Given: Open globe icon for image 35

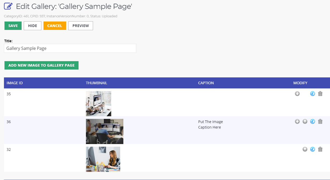Looking at the screenshot, I should tap(313, 94).
